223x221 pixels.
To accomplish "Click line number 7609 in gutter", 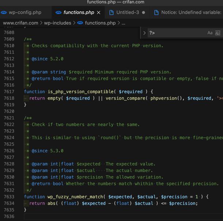I will pyautogui.click(x=9, y=39).
